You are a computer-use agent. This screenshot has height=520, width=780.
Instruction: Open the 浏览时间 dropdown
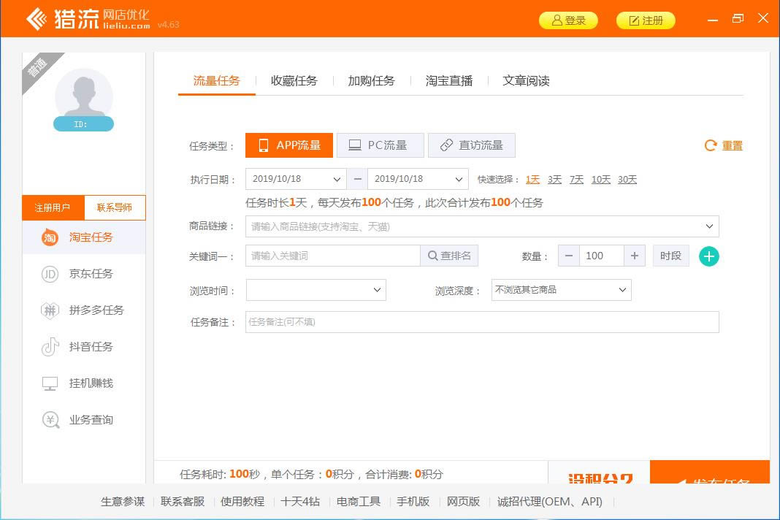coord(316,290)
